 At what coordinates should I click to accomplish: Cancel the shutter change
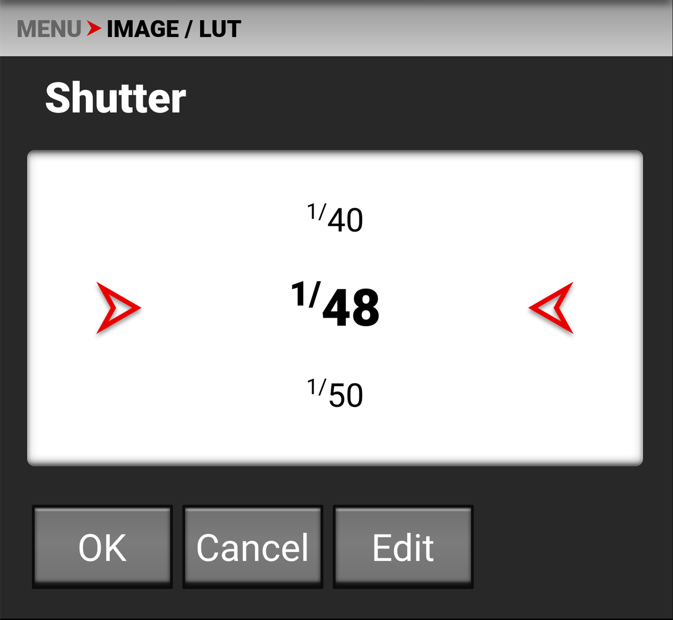pyautogui.click(x=252, y=546)
